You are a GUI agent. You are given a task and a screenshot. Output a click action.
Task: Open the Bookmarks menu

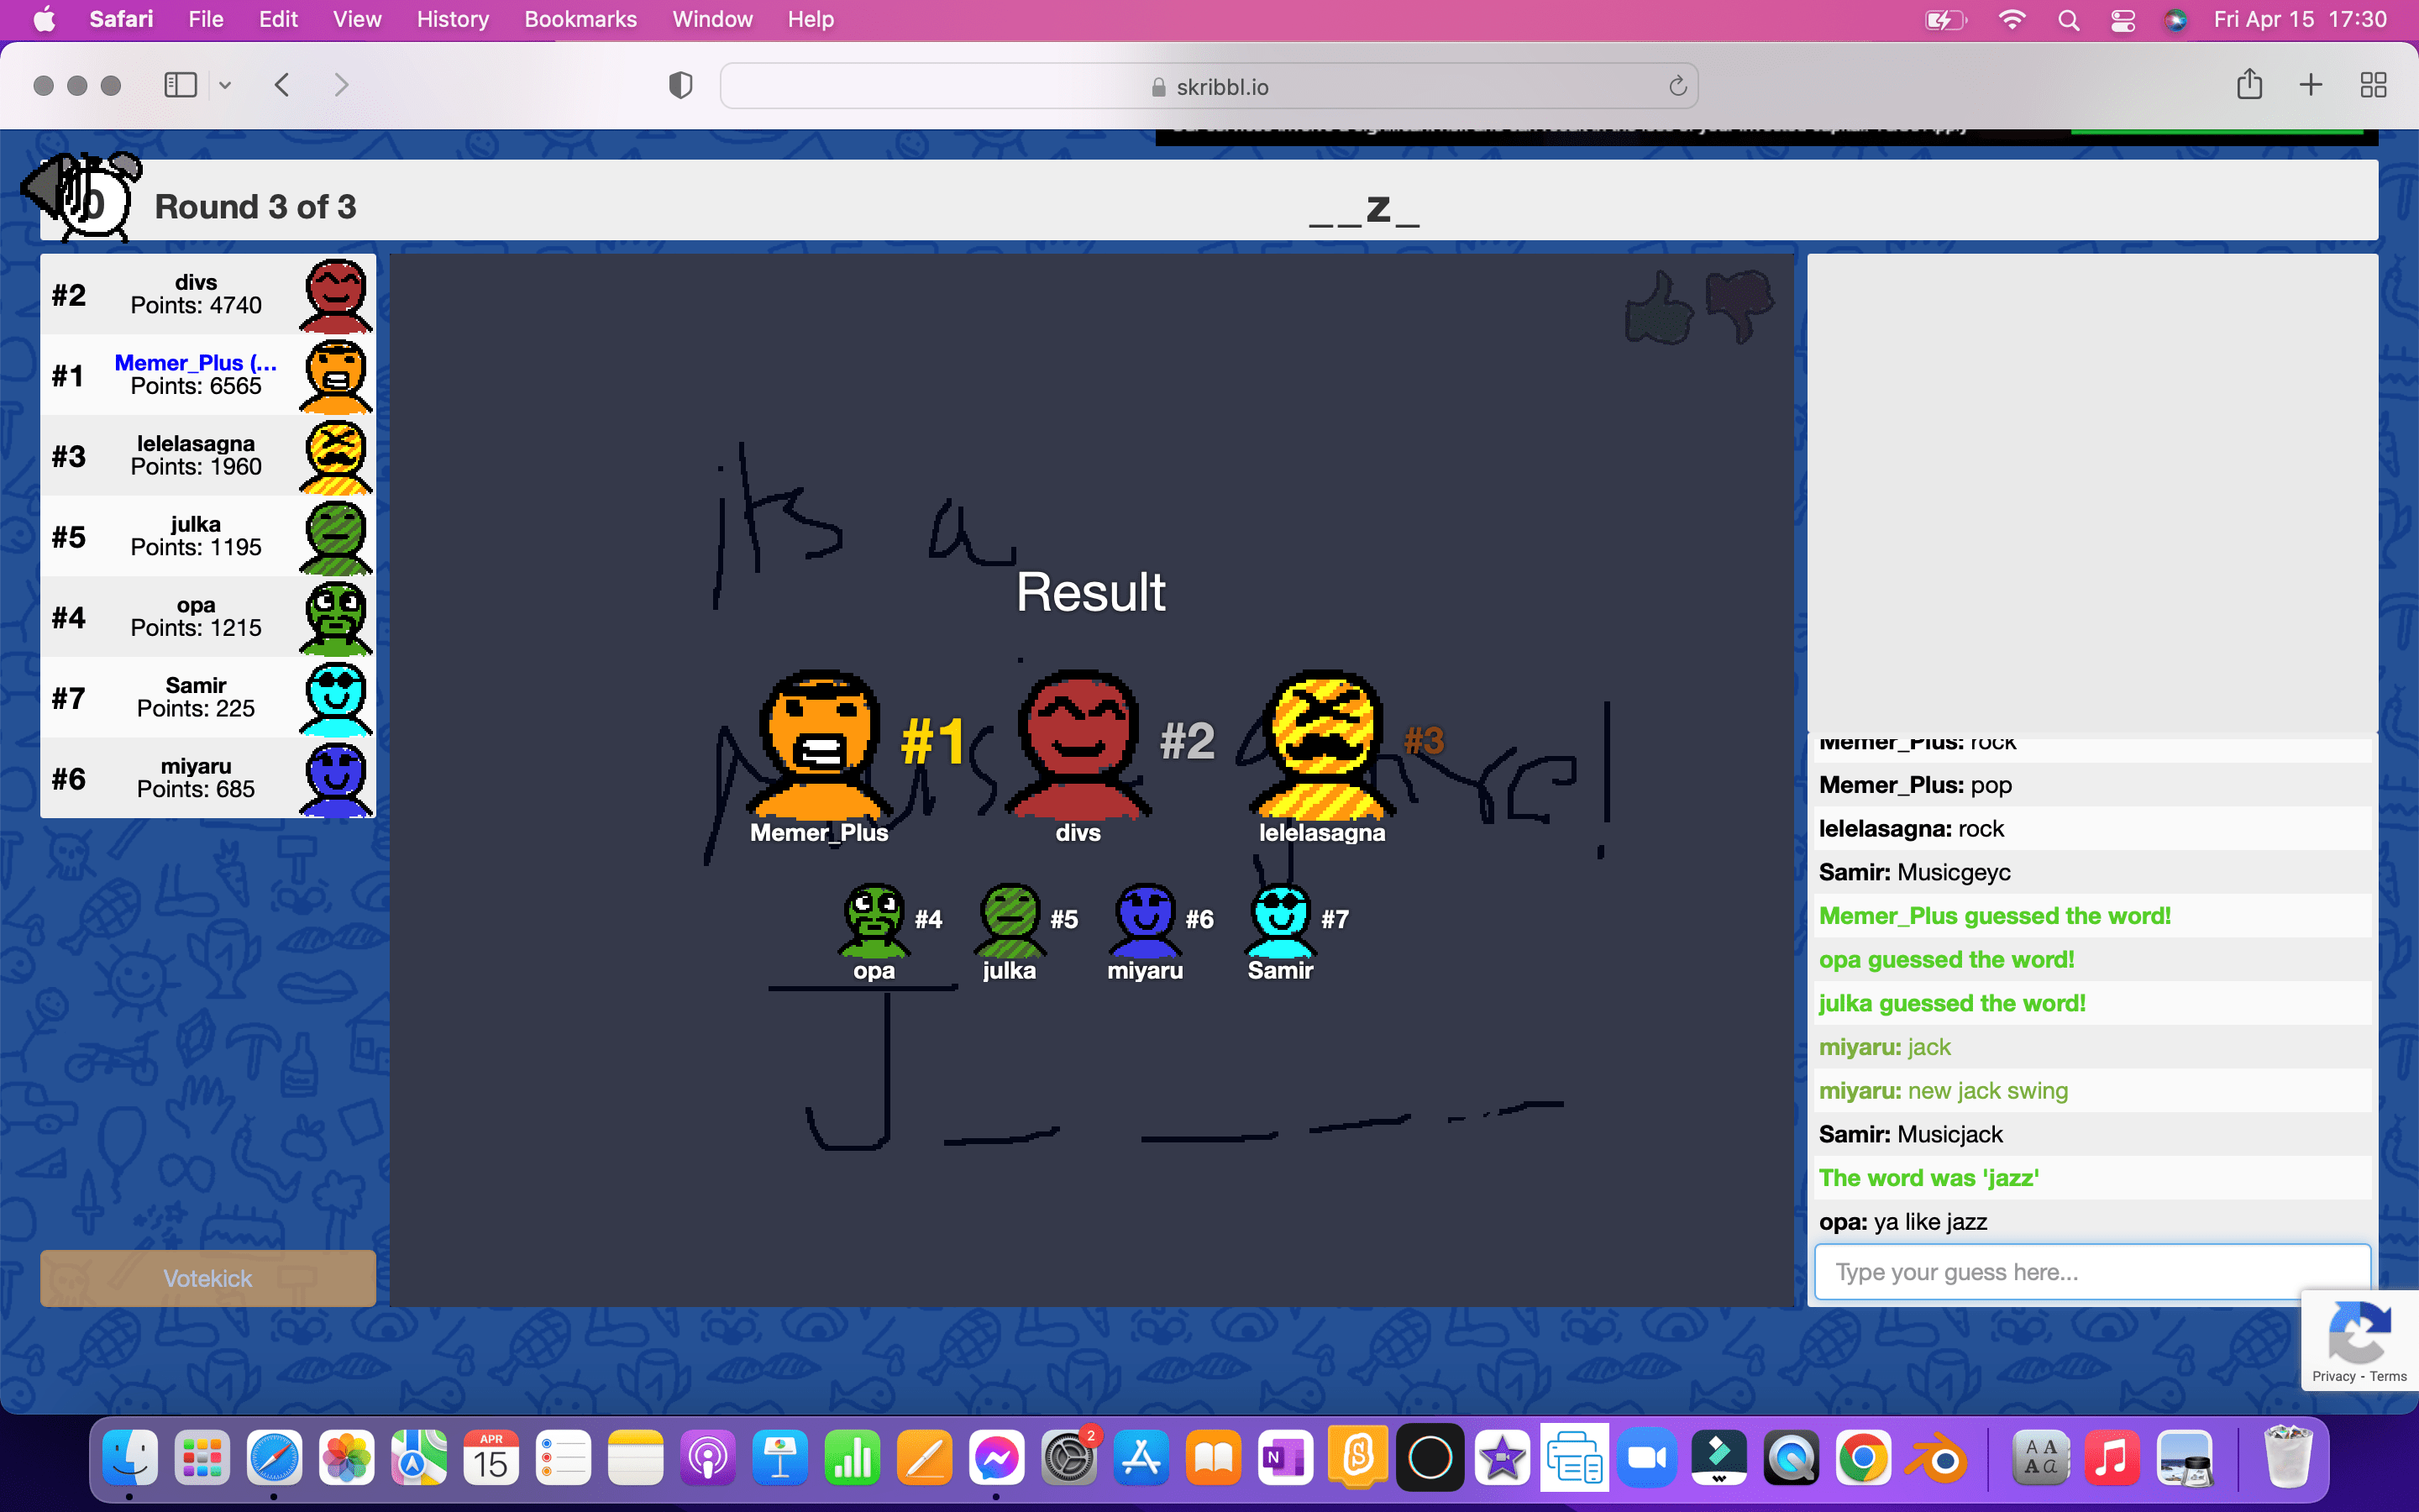(x=580, y=19)
